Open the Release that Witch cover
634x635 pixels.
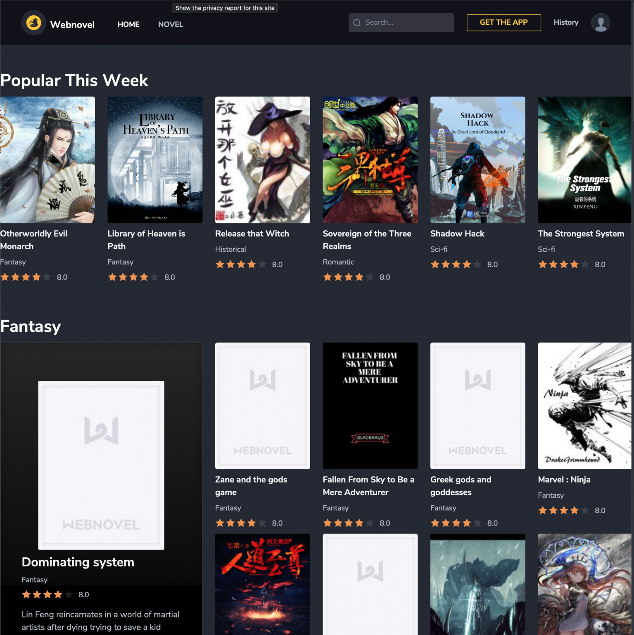click(x=262, y=160)
